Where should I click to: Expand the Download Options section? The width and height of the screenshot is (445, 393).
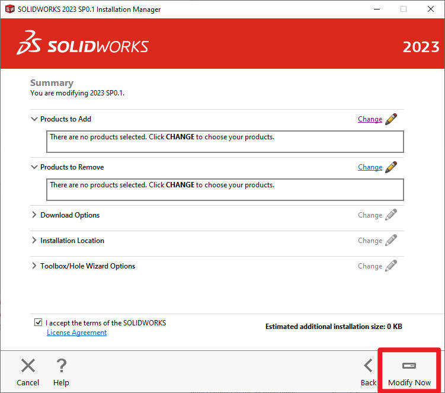point(34,215)
